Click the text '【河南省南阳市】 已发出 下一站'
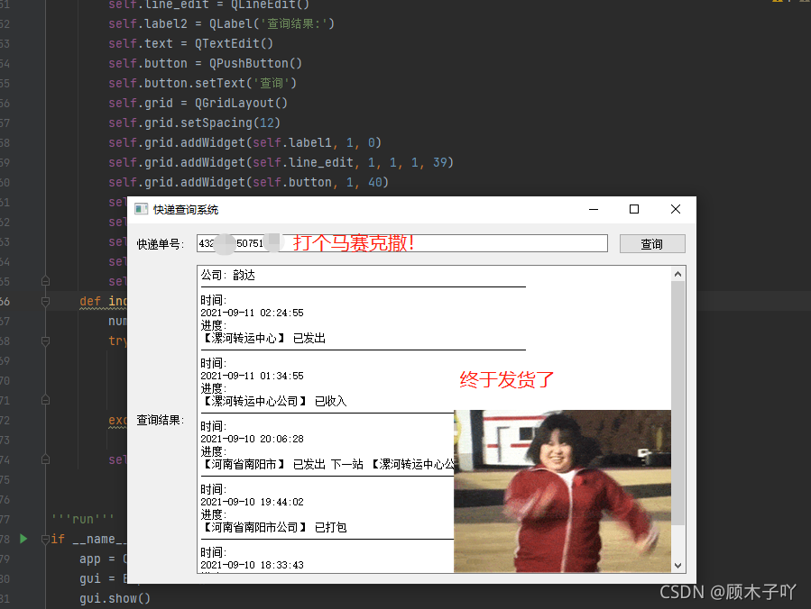 (x=282, y=464)
